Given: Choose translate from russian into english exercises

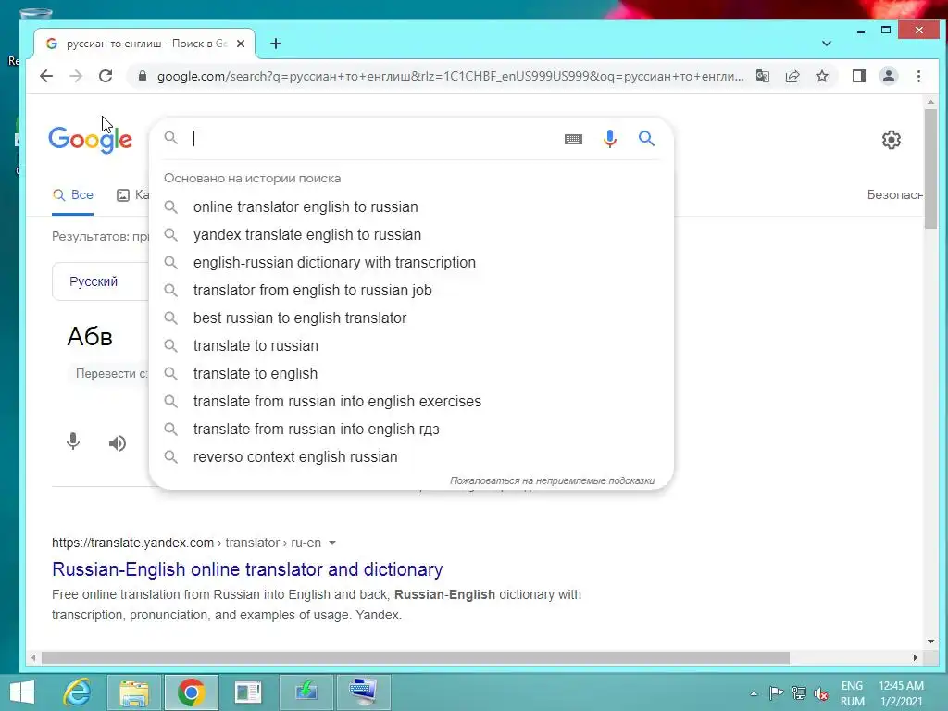Looking at the screenshot, I should click(x=411, y=402).
